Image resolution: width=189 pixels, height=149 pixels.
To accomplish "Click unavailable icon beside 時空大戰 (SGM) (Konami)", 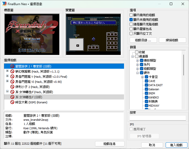I will point(12,102).
